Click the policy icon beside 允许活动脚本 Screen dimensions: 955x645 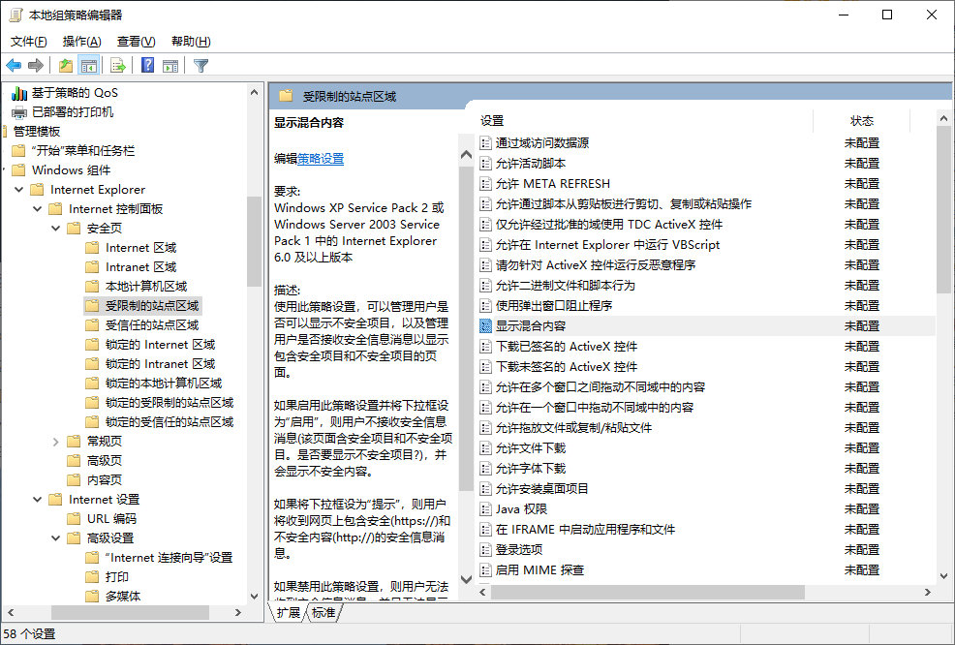click(x=485, y=164)
